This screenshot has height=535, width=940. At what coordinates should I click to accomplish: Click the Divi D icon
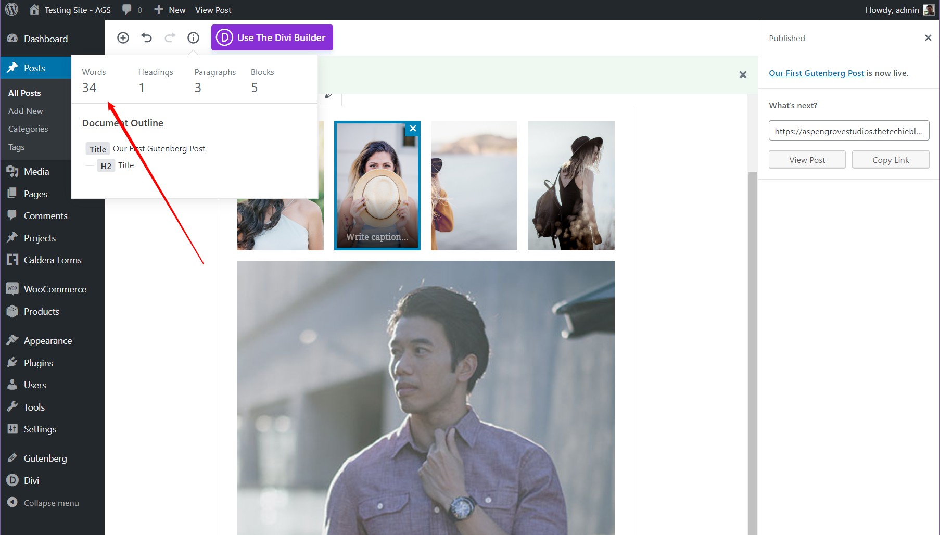12,480
